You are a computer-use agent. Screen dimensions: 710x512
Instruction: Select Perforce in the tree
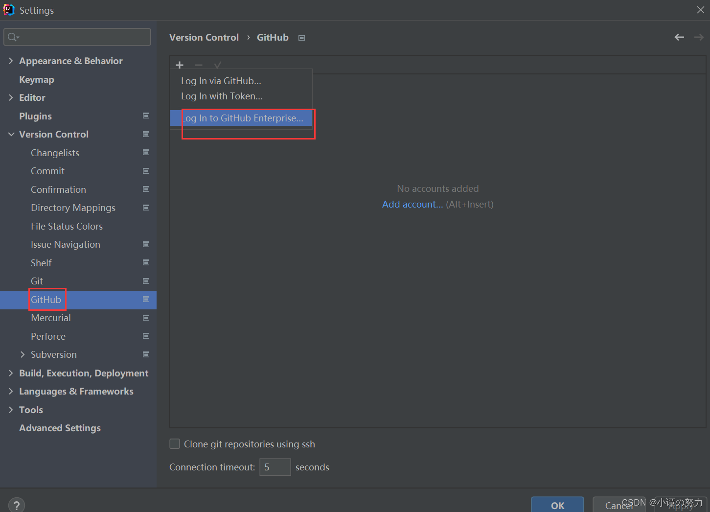pos(48,336)
